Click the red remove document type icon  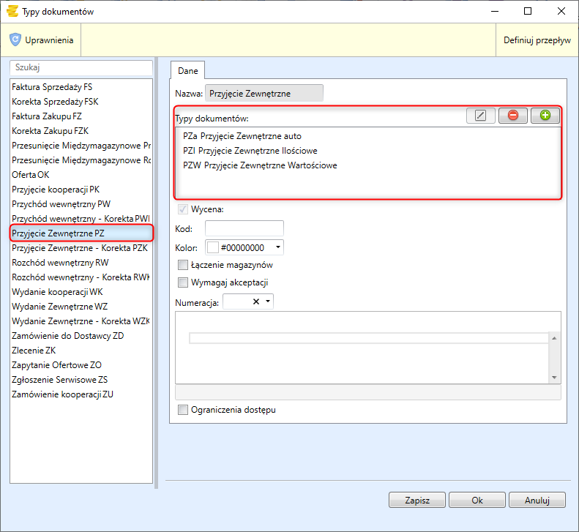(512, 116)
